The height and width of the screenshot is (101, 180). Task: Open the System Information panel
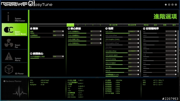(x=14, y=17)
